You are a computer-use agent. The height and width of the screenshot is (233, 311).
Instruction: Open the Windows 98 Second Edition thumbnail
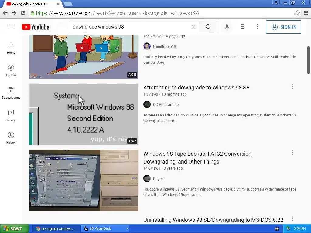[84, 114]
